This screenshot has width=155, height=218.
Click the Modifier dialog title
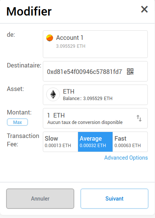tap(29, 11)
